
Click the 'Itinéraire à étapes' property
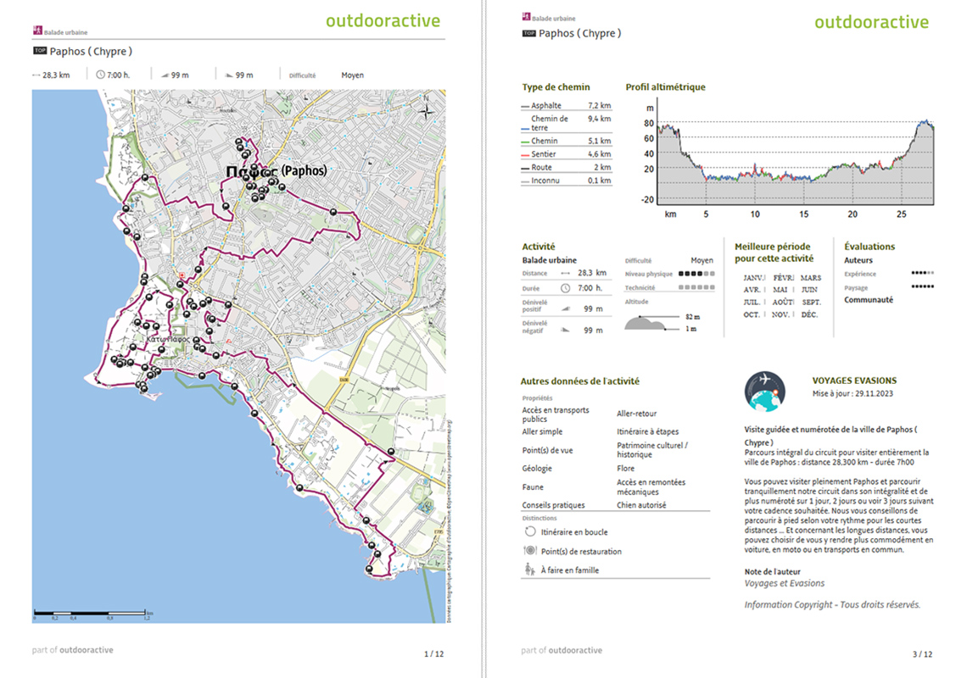click(x=647, y=431)
